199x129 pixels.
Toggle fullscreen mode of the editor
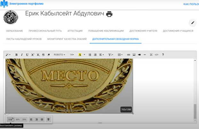(151, 55)
